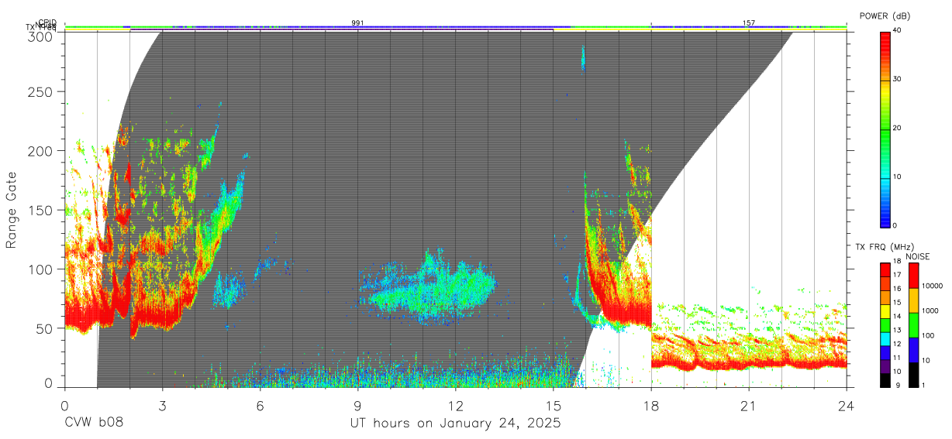Click the 3 tick on the UT hours axis
This screenshot has height=439, width=952.
coord(162,405)
